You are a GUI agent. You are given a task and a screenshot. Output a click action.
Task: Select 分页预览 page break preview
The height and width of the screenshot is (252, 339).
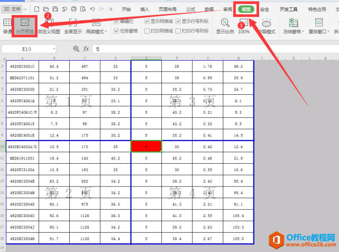tap(25, 26)
